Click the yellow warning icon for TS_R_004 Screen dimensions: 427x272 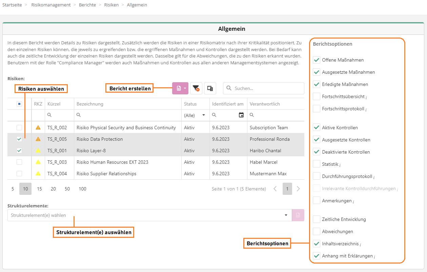(38, 174)
